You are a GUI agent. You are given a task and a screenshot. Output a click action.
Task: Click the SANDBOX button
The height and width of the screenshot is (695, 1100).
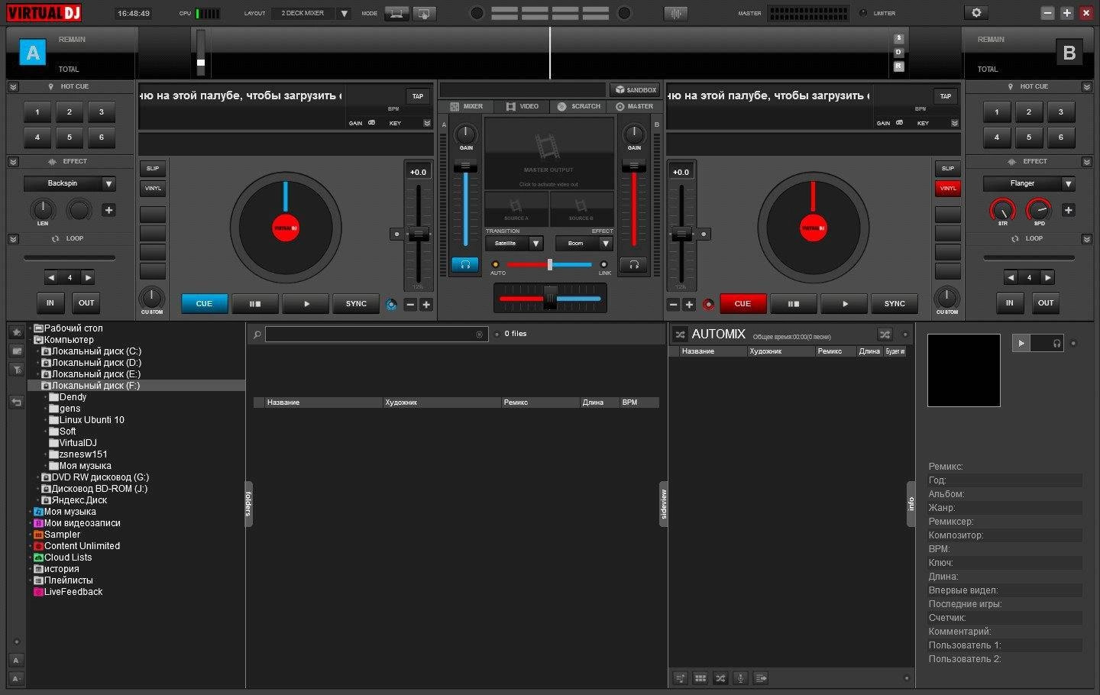click(635, 89)
